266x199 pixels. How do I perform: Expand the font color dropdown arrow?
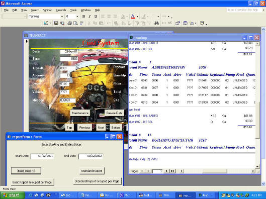coord(137,17)
